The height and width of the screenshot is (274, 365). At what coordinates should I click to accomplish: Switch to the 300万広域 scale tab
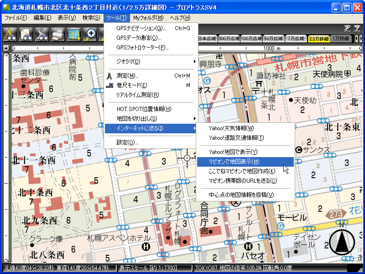[x=229, y=39]
